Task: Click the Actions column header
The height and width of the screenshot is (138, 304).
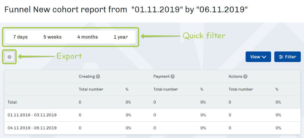Action: click(x=235, y=76)
